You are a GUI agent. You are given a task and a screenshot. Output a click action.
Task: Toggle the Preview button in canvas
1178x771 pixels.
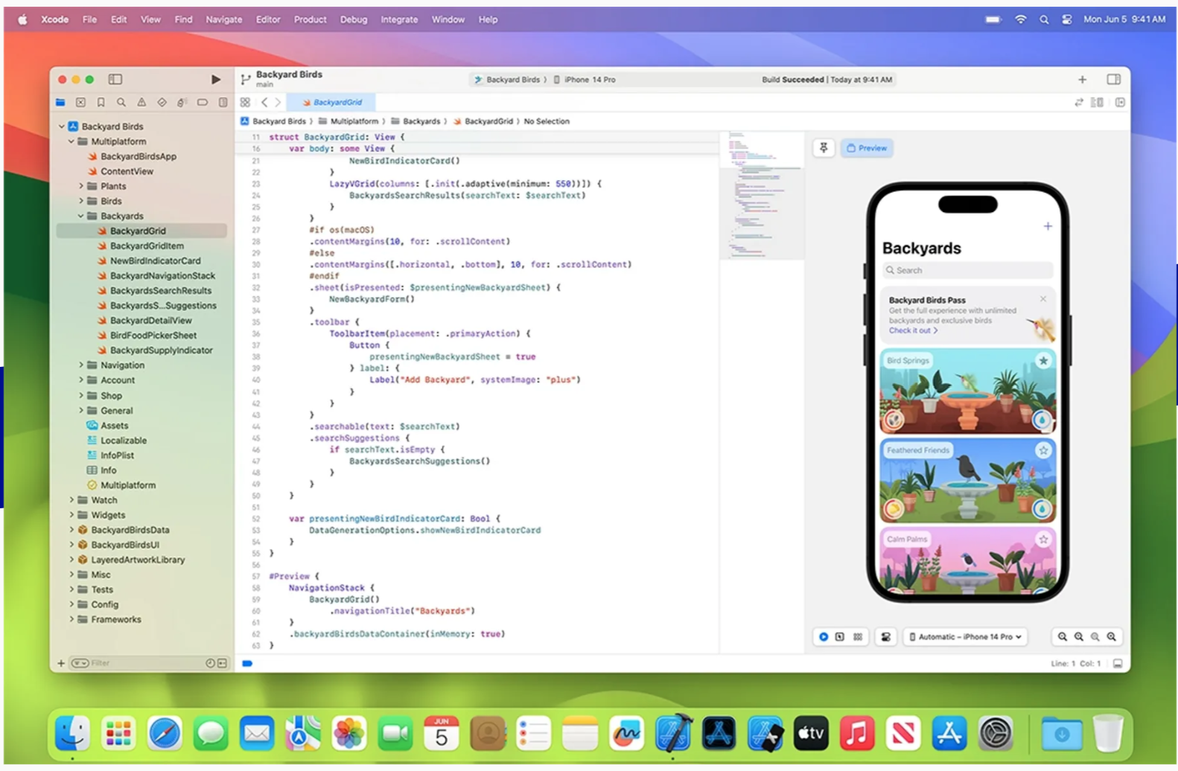(x=867, y=148)
